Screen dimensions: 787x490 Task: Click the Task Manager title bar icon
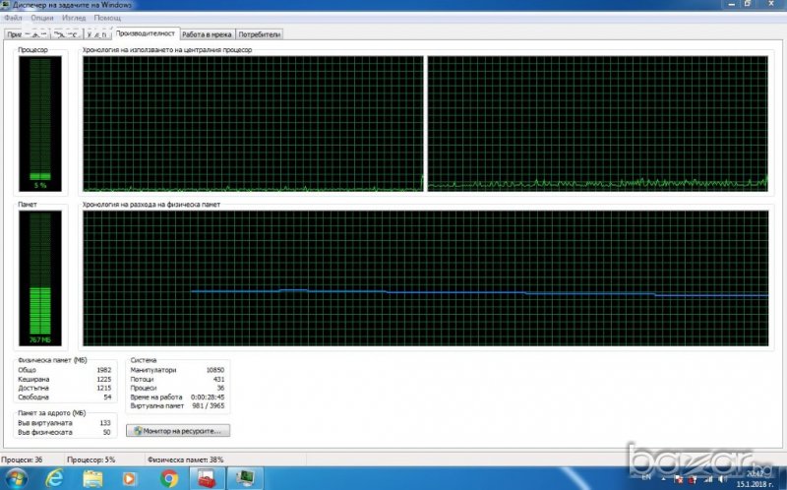(x=7, y=5)
